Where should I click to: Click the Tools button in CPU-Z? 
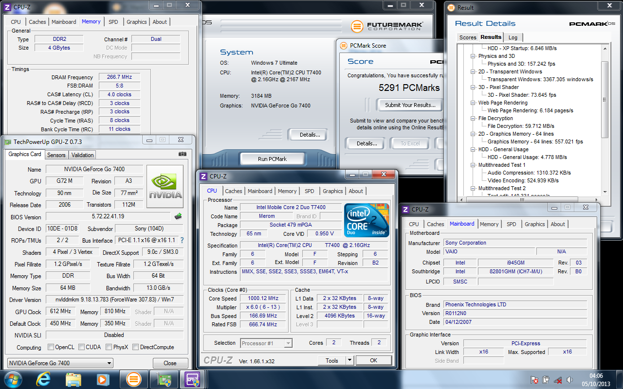332,360
